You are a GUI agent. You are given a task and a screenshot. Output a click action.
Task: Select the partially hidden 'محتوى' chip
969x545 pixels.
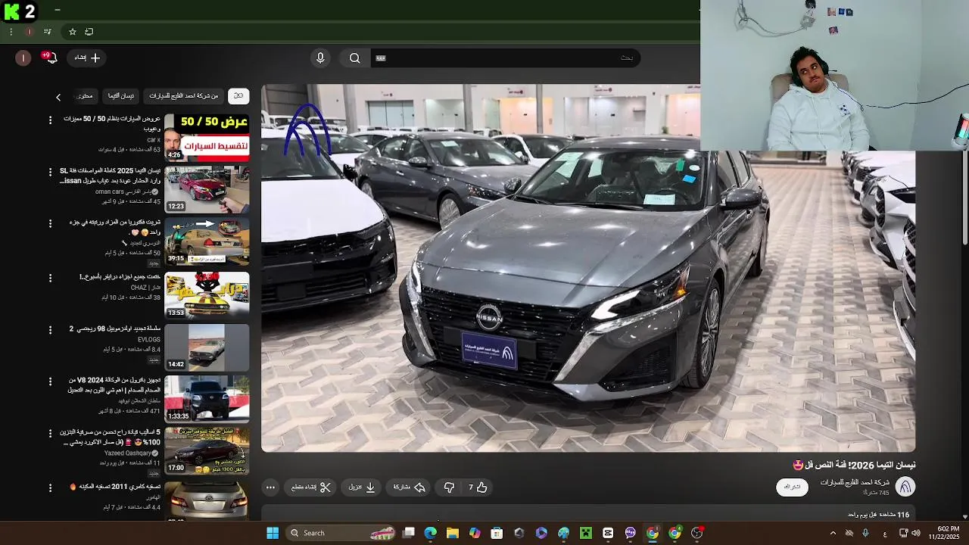[x=85, y=96]
